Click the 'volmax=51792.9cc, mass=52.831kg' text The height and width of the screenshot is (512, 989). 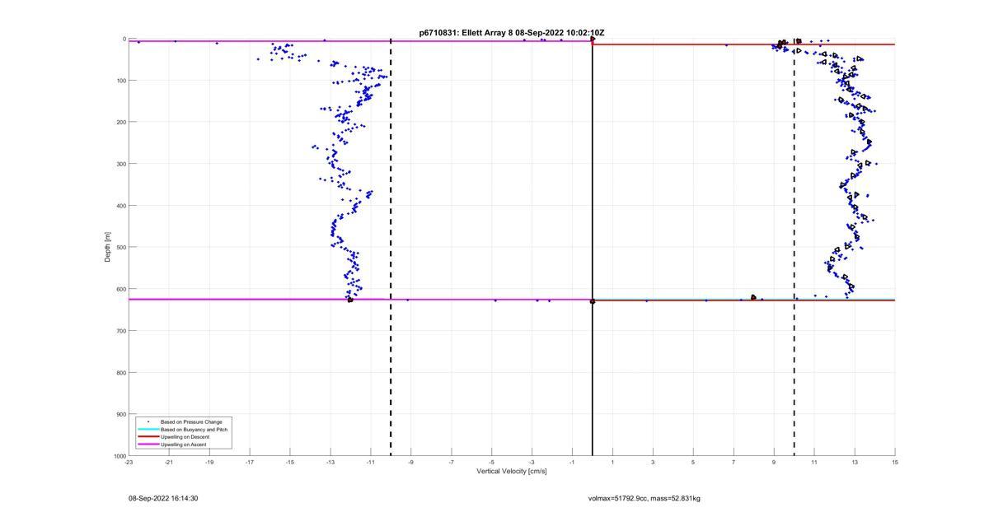644,499
